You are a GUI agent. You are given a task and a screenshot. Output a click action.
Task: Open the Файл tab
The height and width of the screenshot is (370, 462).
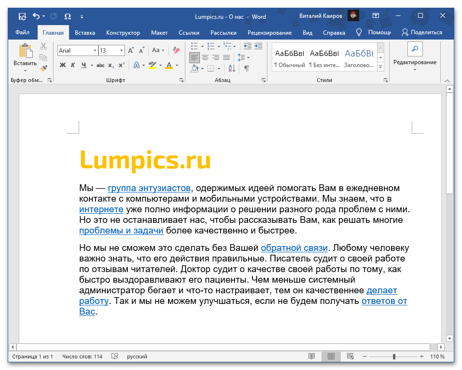(x=22, y=32)
